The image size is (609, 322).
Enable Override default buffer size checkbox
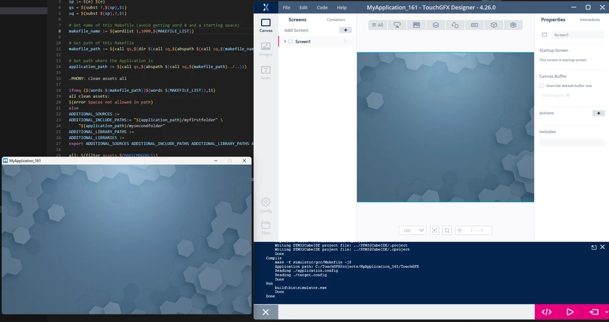click(541, 86)
